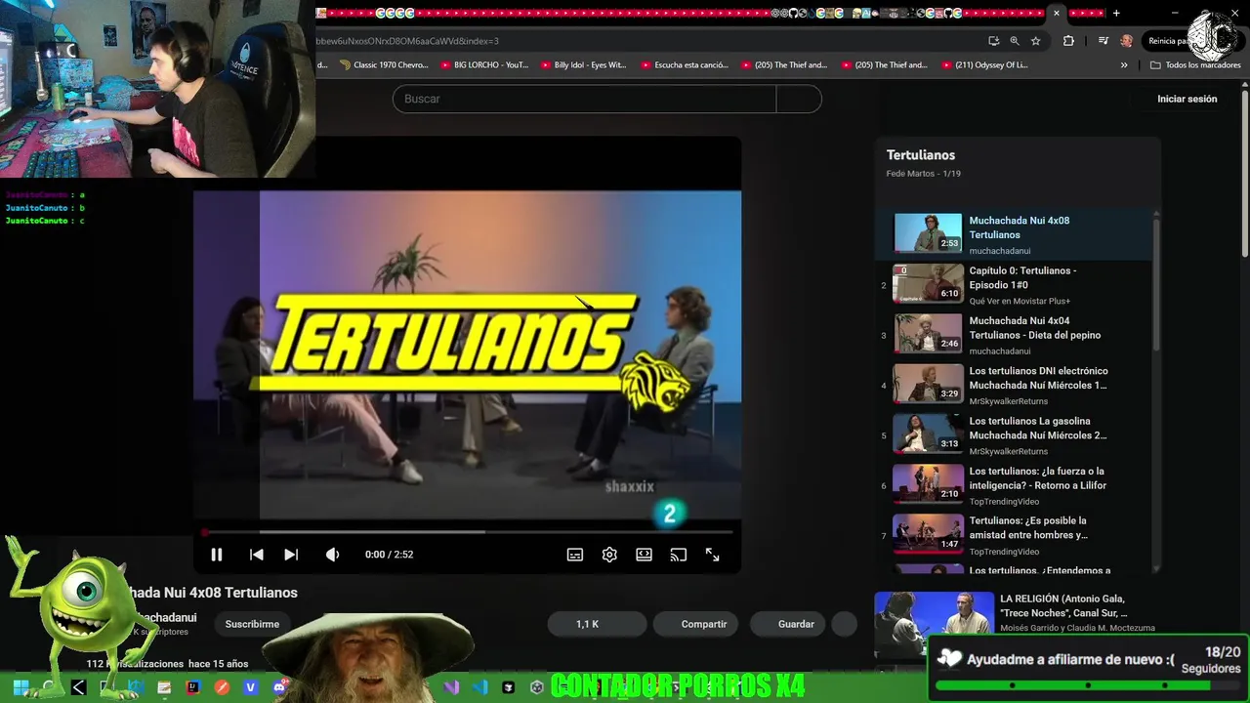Open the Chrome extensions puzzle icon

pyautogui.click(x=1068, y=41)
